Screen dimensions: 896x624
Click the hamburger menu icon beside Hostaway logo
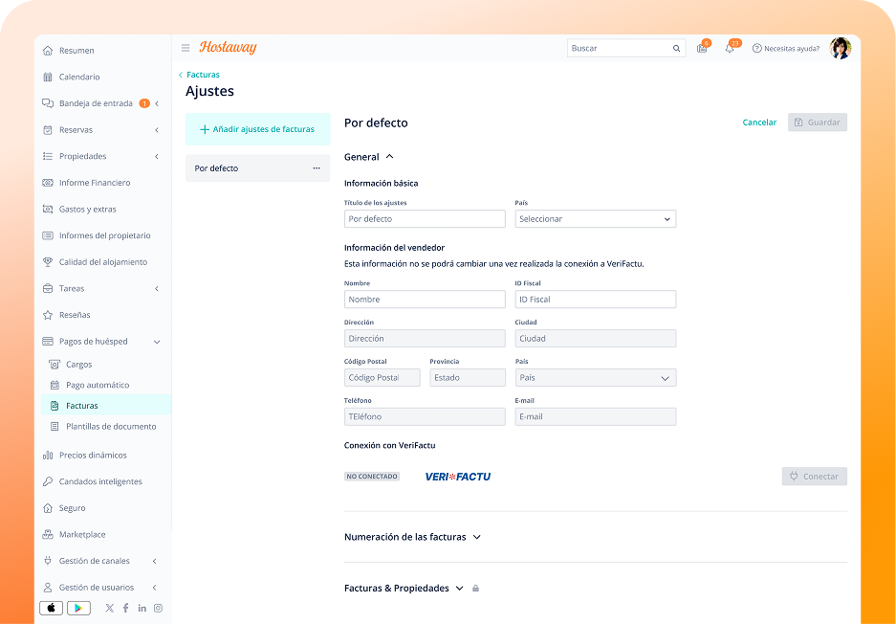186,48
